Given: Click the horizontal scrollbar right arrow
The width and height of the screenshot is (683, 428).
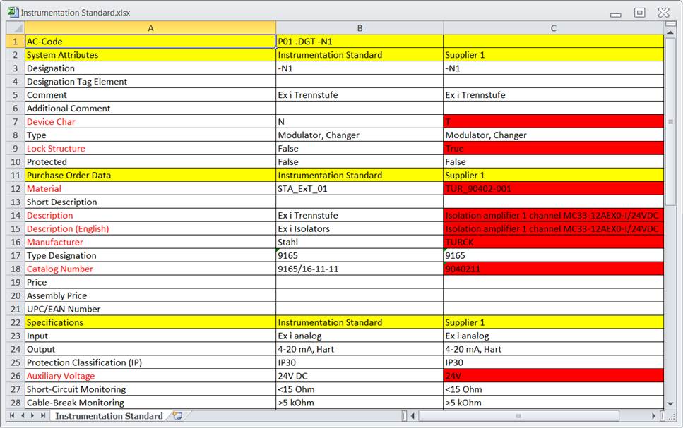Looking at the screenshot, I should [653, 416].
